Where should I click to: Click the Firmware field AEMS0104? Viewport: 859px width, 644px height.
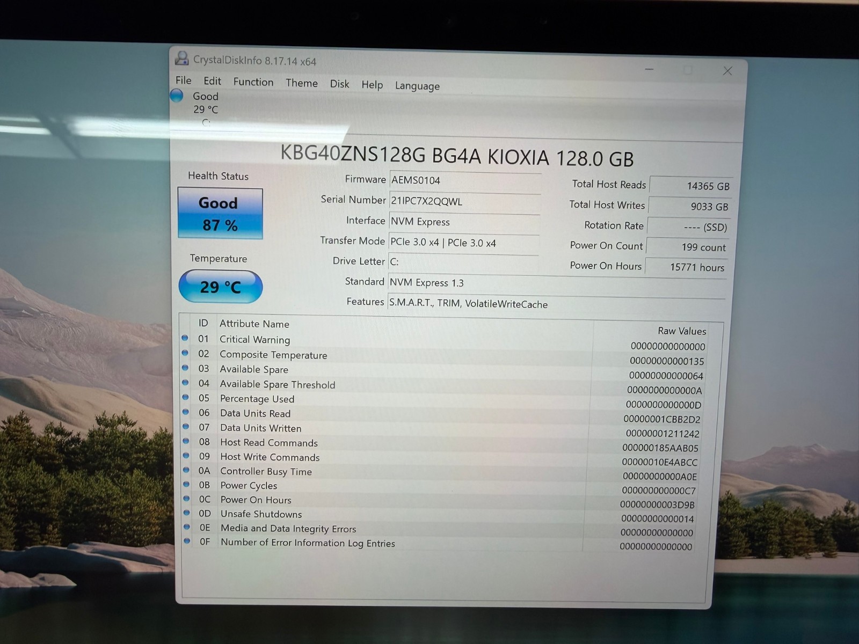coord(465,181)
